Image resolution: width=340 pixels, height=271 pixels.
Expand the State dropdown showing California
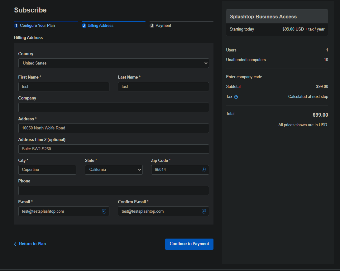(113, 170)
